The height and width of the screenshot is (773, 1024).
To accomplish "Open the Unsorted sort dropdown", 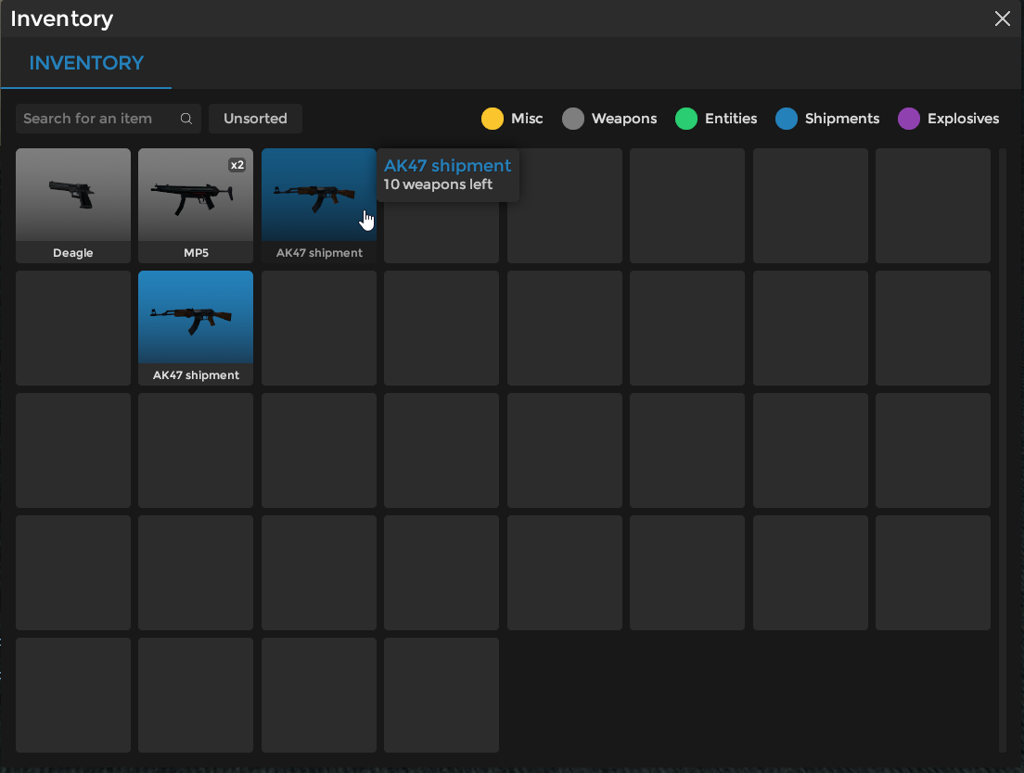I will (255, 119).
